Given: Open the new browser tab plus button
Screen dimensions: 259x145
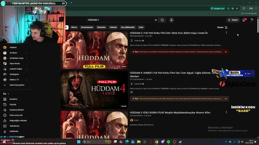Looking at the screenshot, I should (72, 3).
